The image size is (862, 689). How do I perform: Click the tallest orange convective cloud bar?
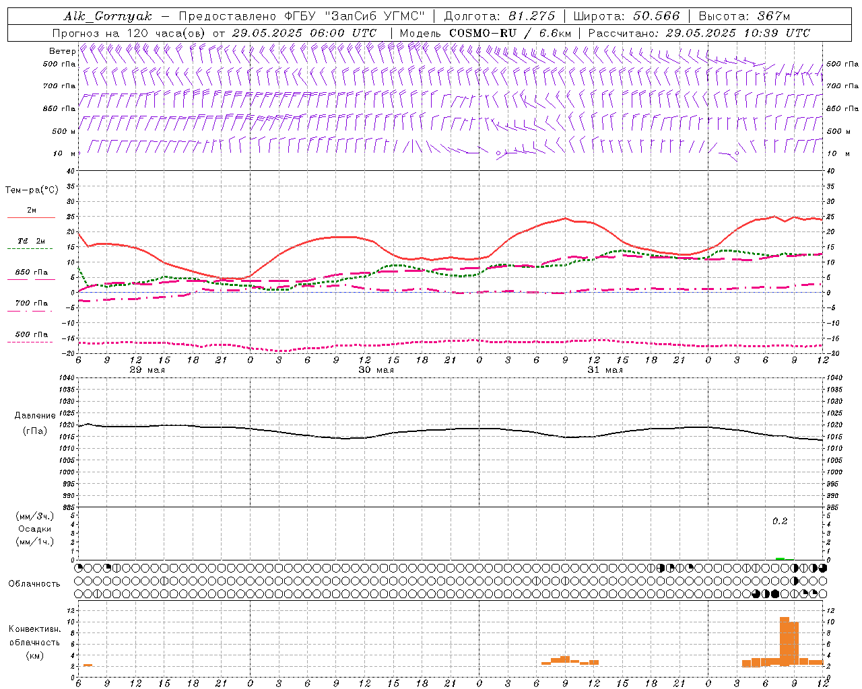[x=785, y=641]
